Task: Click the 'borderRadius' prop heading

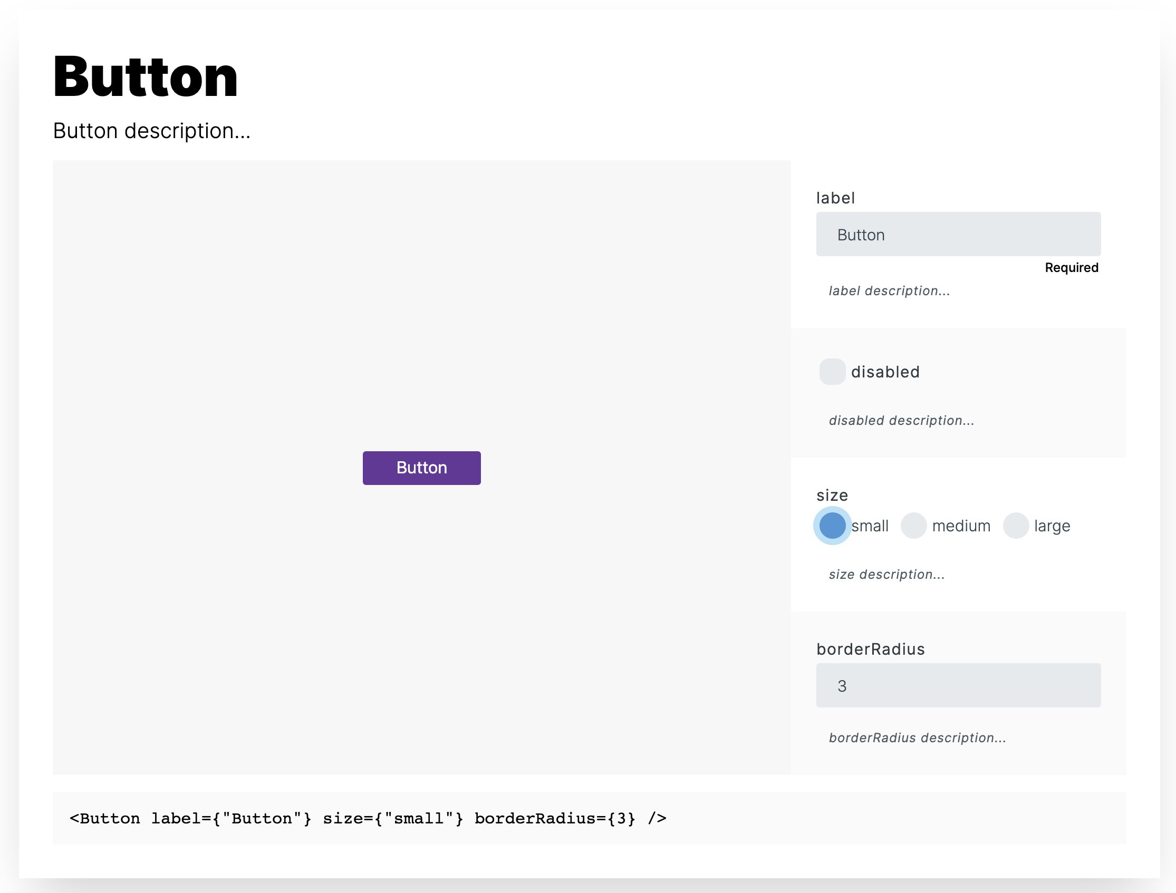Action: (x=870, y=649)
